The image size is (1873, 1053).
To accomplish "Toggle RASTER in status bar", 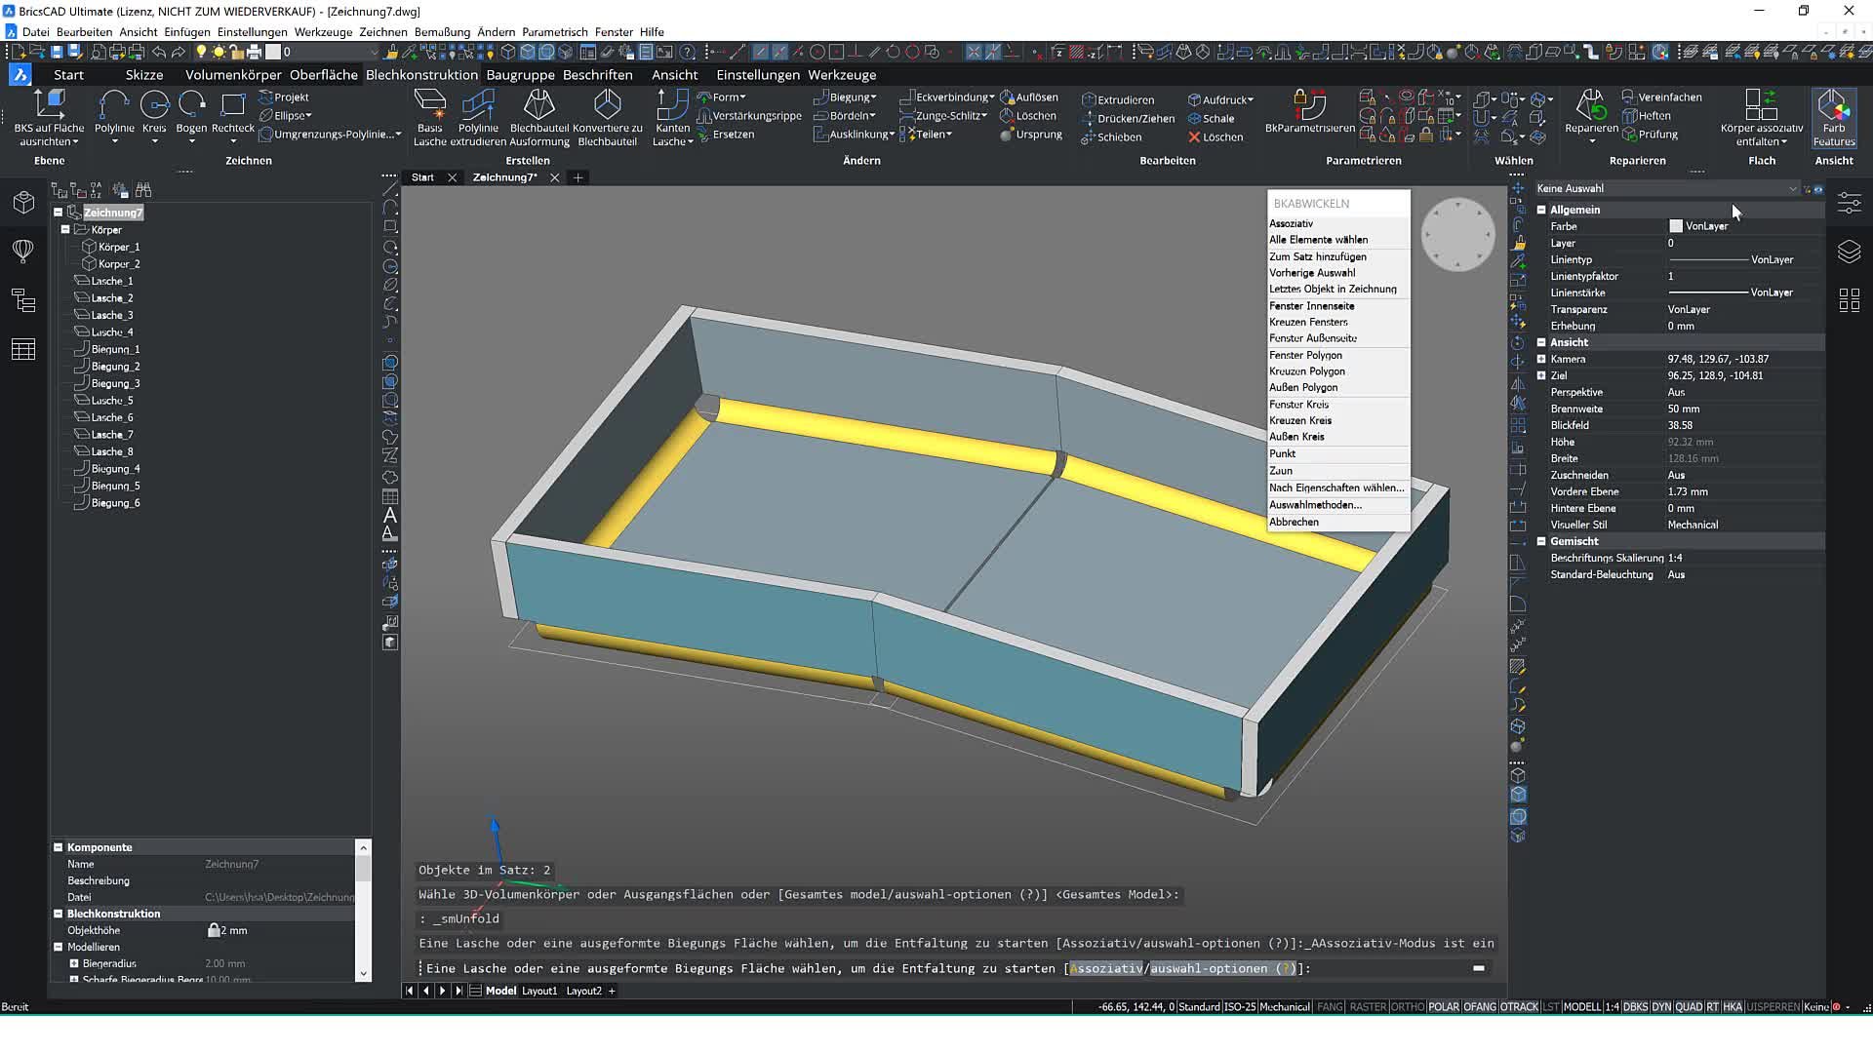I will click(1368, 1007).
